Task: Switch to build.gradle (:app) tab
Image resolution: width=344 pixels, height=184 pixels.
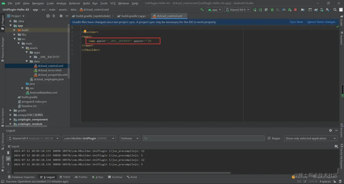Action: 134,16
